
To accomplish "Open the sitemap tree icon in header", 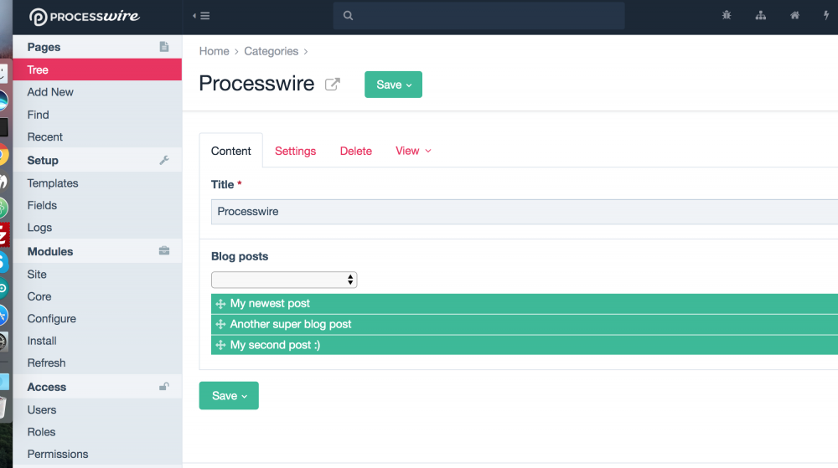I will click(761, 16).
